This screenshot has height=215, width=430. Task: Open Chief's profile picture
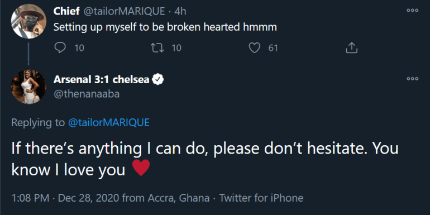pos(28,21)
